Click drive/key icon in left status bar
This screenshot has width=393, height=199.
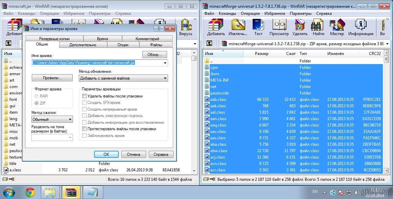tap(8, 179)
